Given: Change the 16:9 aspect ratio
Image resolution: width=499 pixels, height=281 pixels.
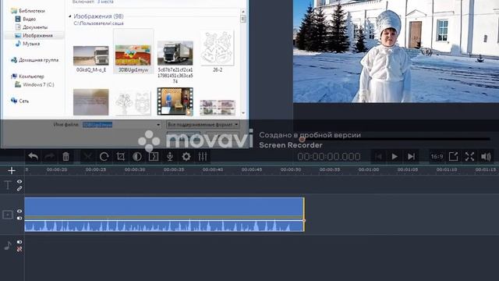Looking at the screenshot, I should coord(437,156).
